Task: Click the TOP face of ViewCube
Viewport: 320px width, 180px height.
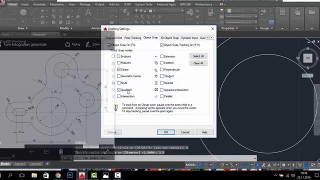Action: (x=308, y=58)
